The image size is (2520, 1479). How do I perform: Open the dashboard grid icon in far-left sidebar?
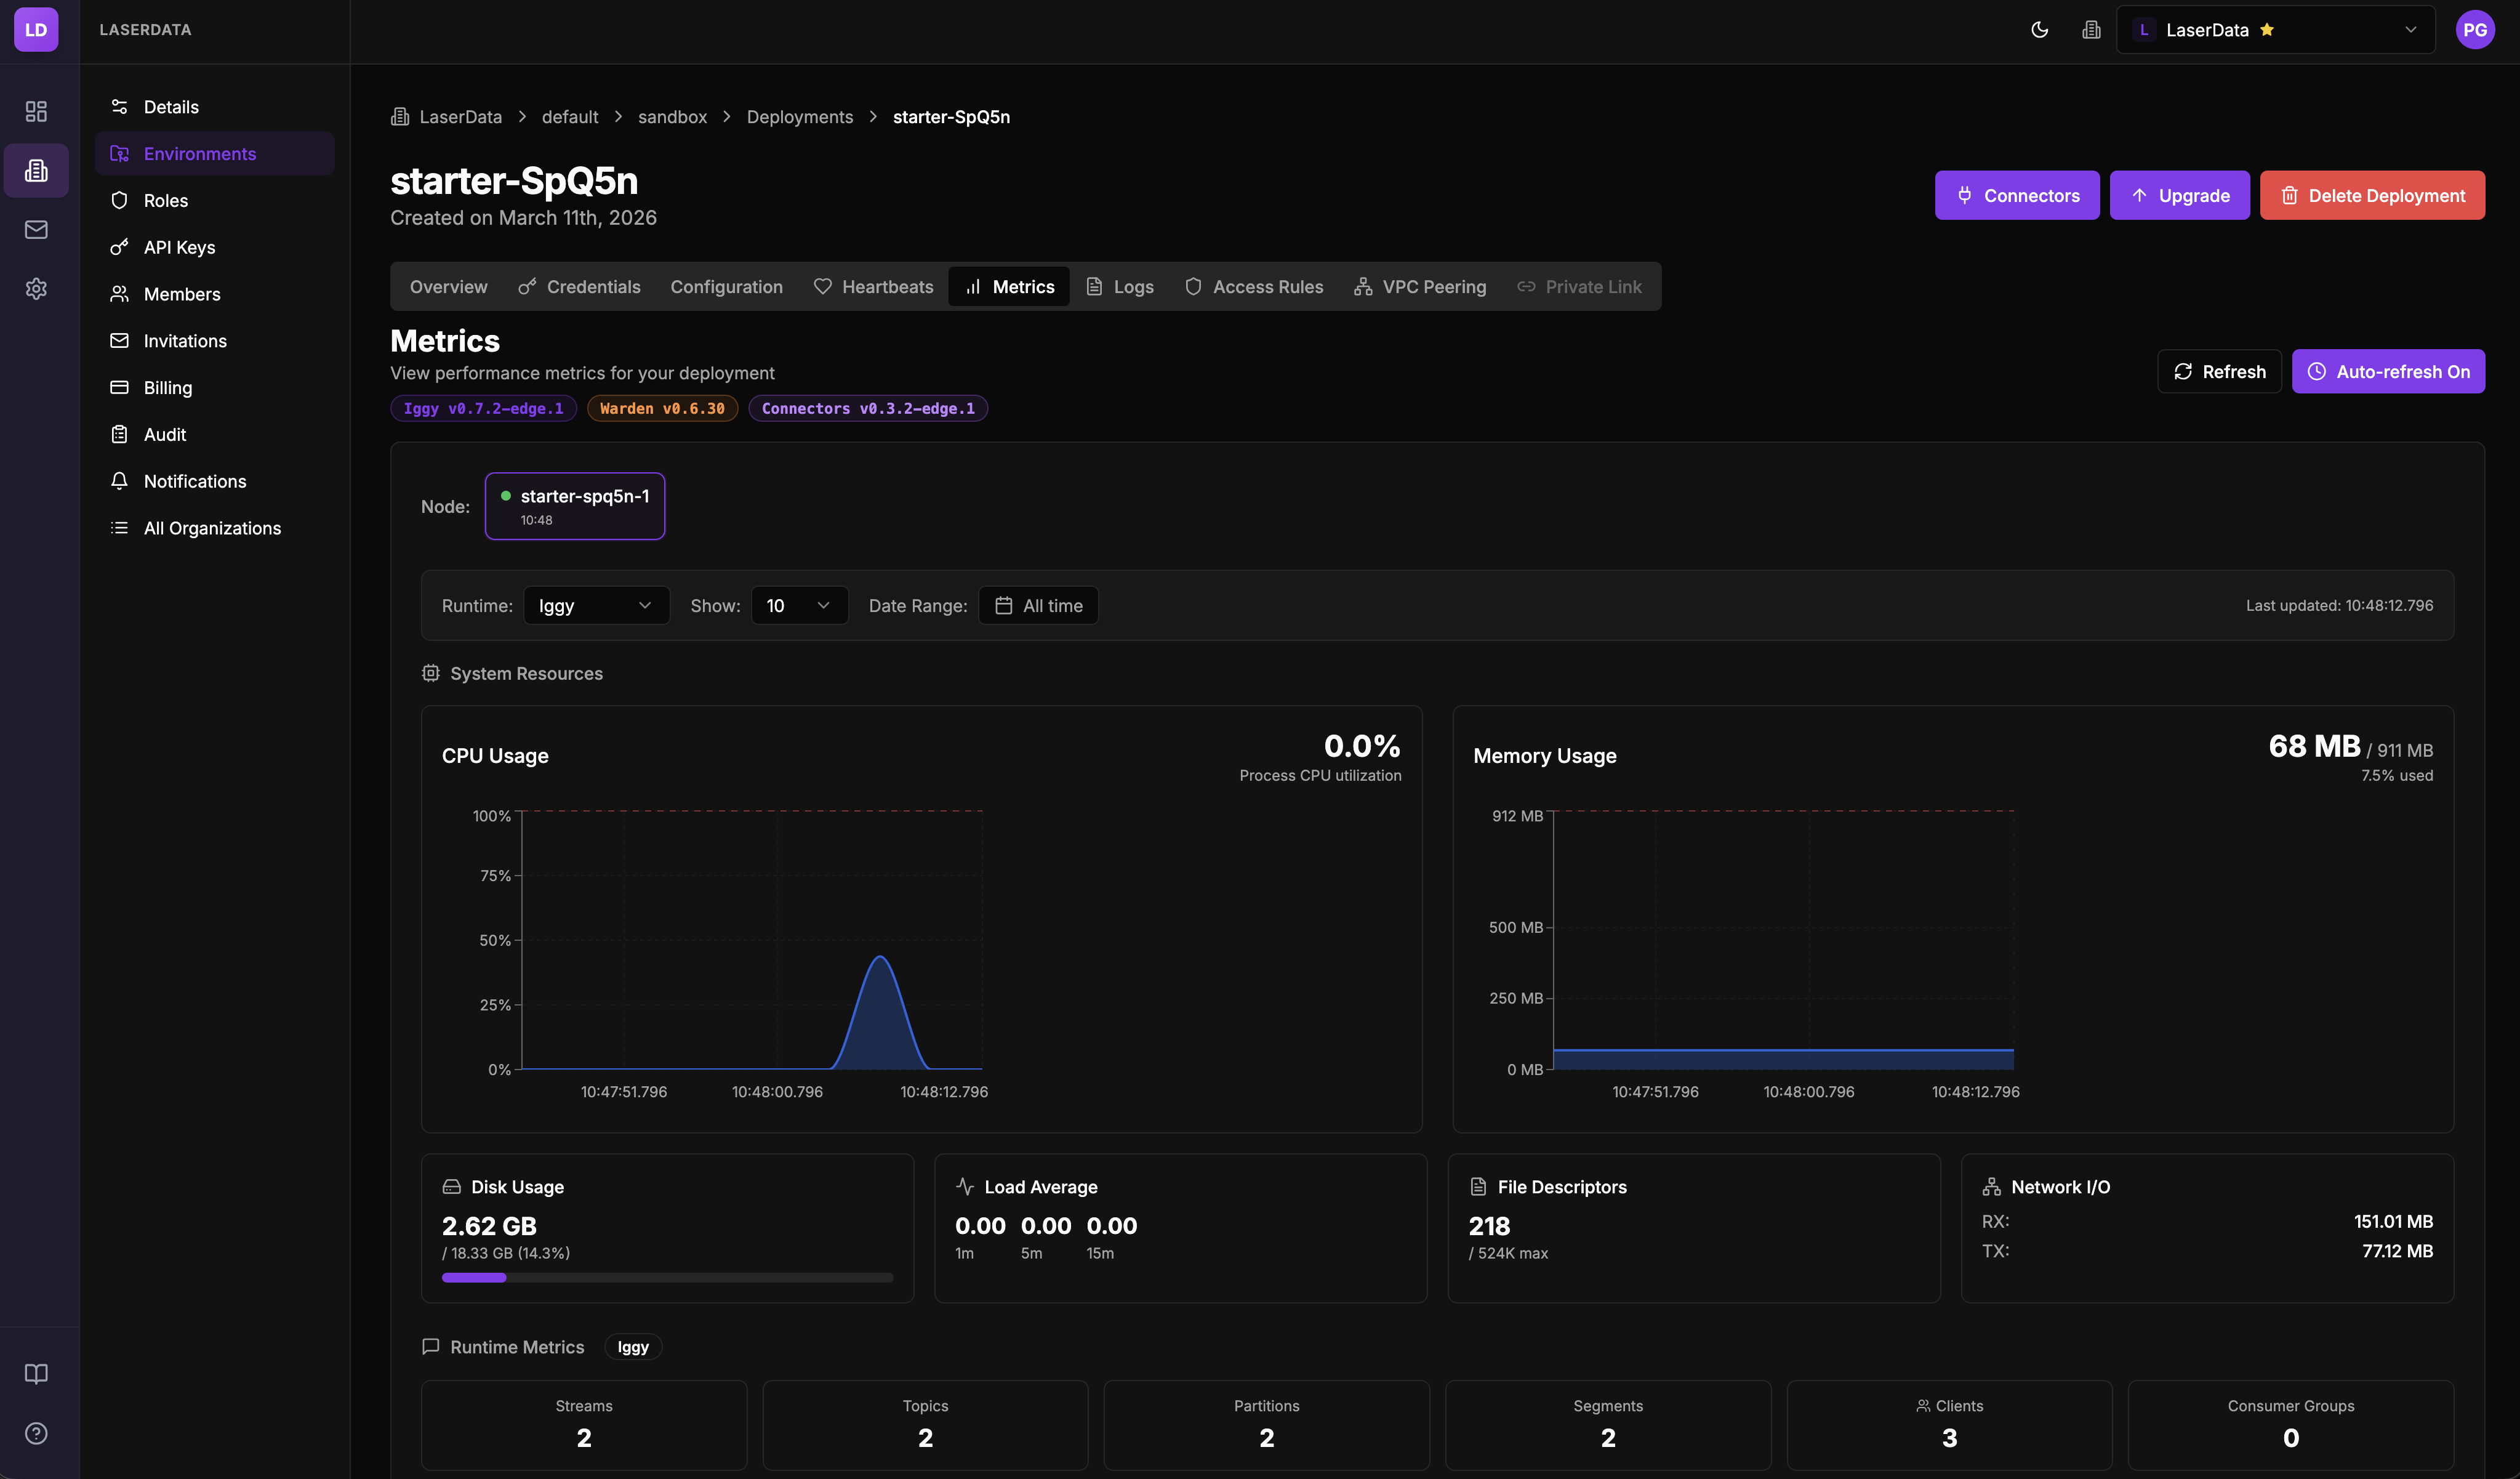36,111
